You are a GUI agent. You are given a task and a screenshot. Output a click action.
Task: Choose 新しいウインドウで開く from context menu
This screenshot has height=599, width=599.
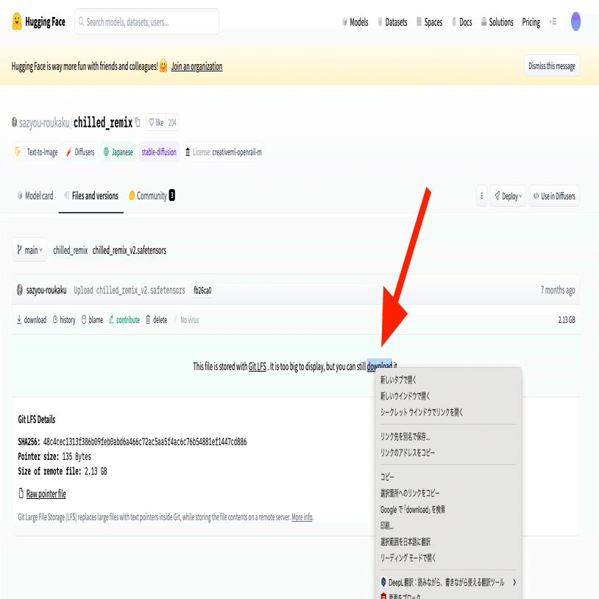coord(448,396)
